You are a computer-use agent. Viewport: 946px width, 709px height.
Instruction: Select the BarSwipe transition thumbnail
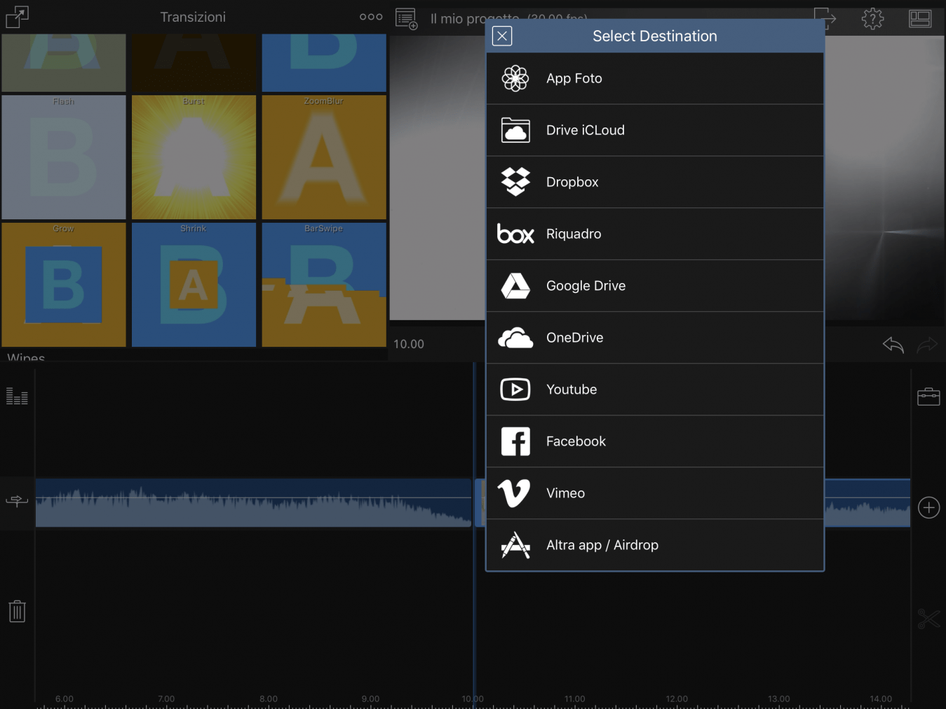pyautogui.click(x=324, y=284)
